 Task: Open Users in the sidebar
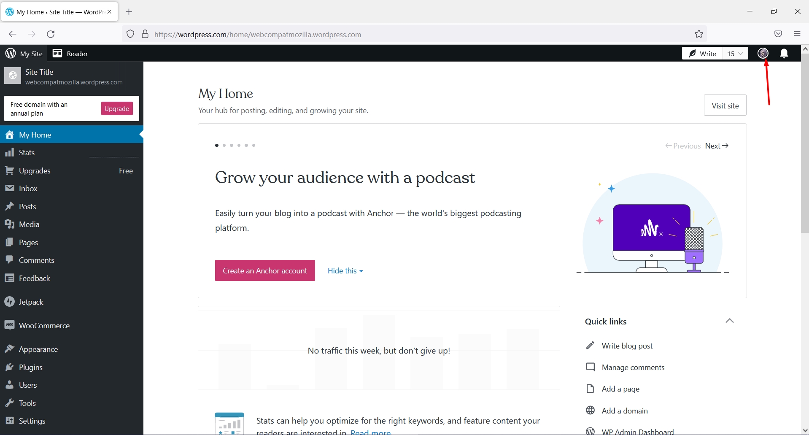click(x=72, y=385)
